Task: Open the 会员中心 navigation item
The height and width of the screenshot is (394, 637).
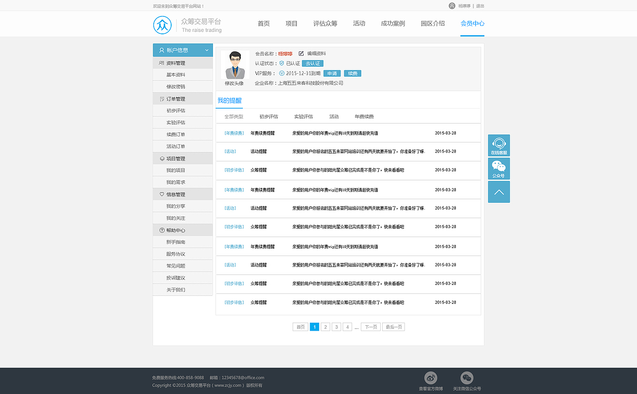Action: [472, 23]
